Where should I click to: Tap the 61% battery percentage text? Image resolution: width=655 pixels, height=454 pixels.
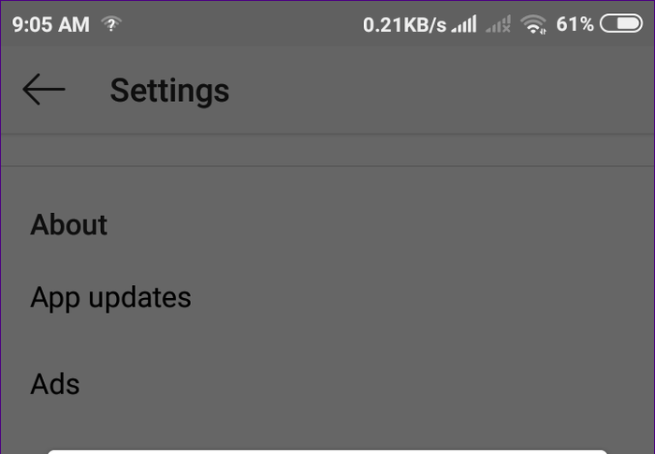pos(575,24)
